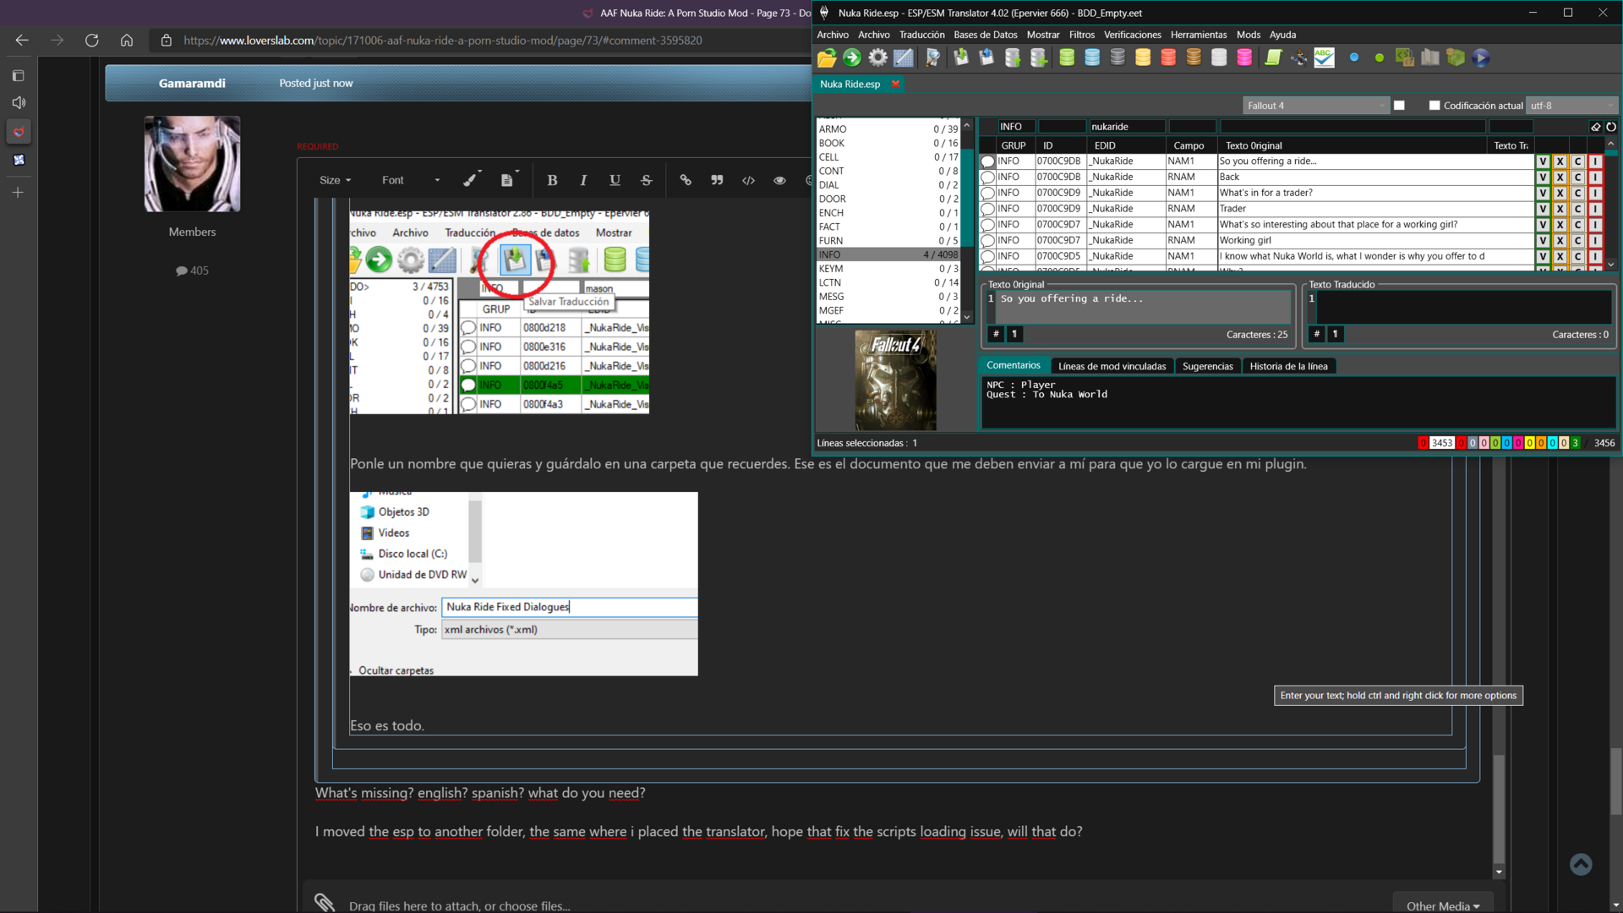Click the green arrow toolbar icon
This screenshot has height=913, width=1623.
pyautogui.click(x=852, y=57)
